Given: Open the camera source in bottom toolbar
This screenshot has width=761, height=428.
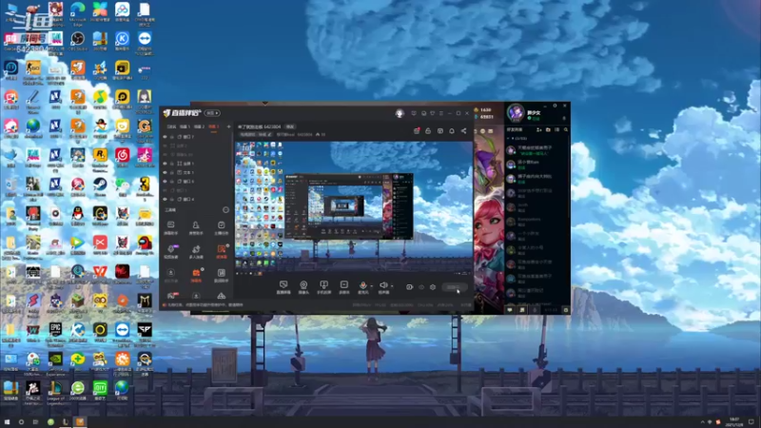Looking at the screenshot, I should tap(303, 286).
